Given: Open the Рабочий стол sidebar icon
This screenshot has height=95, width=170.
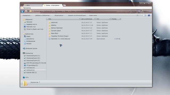Looking at the screenshot, I should click(x=25, y=27).
